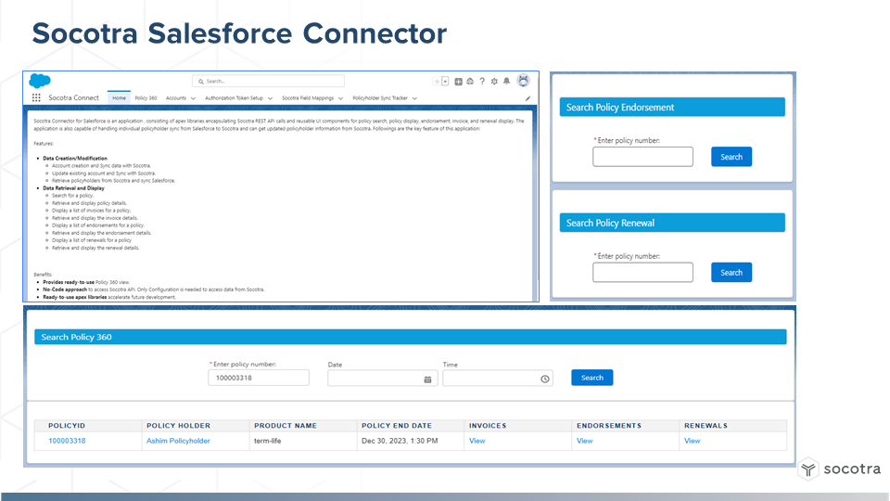Expand the Accounts tab dropdown chevron

193,98
